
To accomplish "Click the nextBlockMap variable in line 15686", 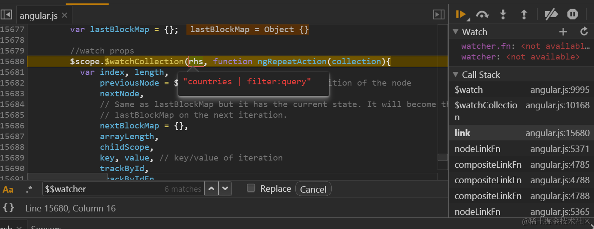I will [x=129, y=126].
